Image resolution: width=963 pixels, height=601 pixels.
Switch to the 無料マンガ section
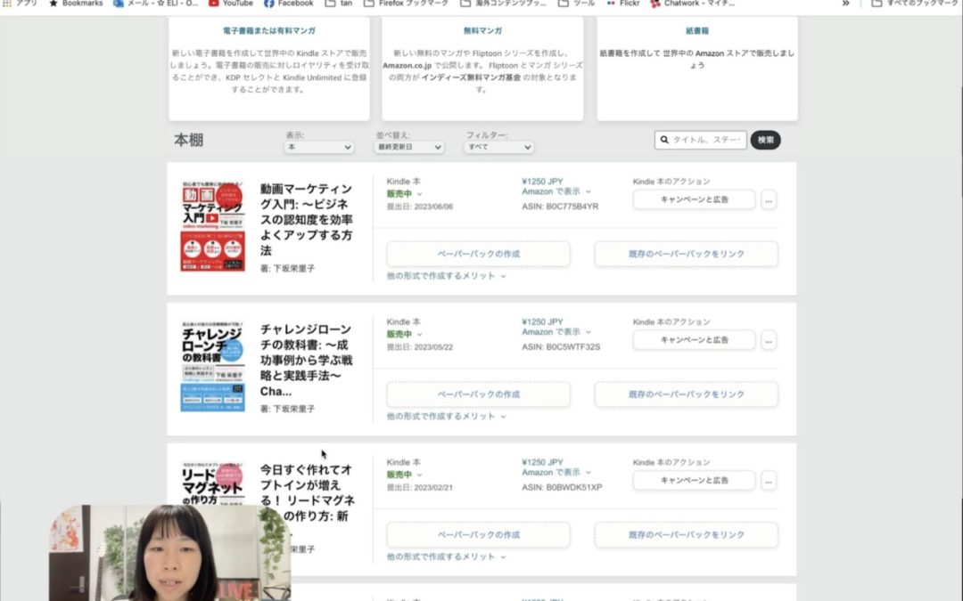[x=481, y=30]
